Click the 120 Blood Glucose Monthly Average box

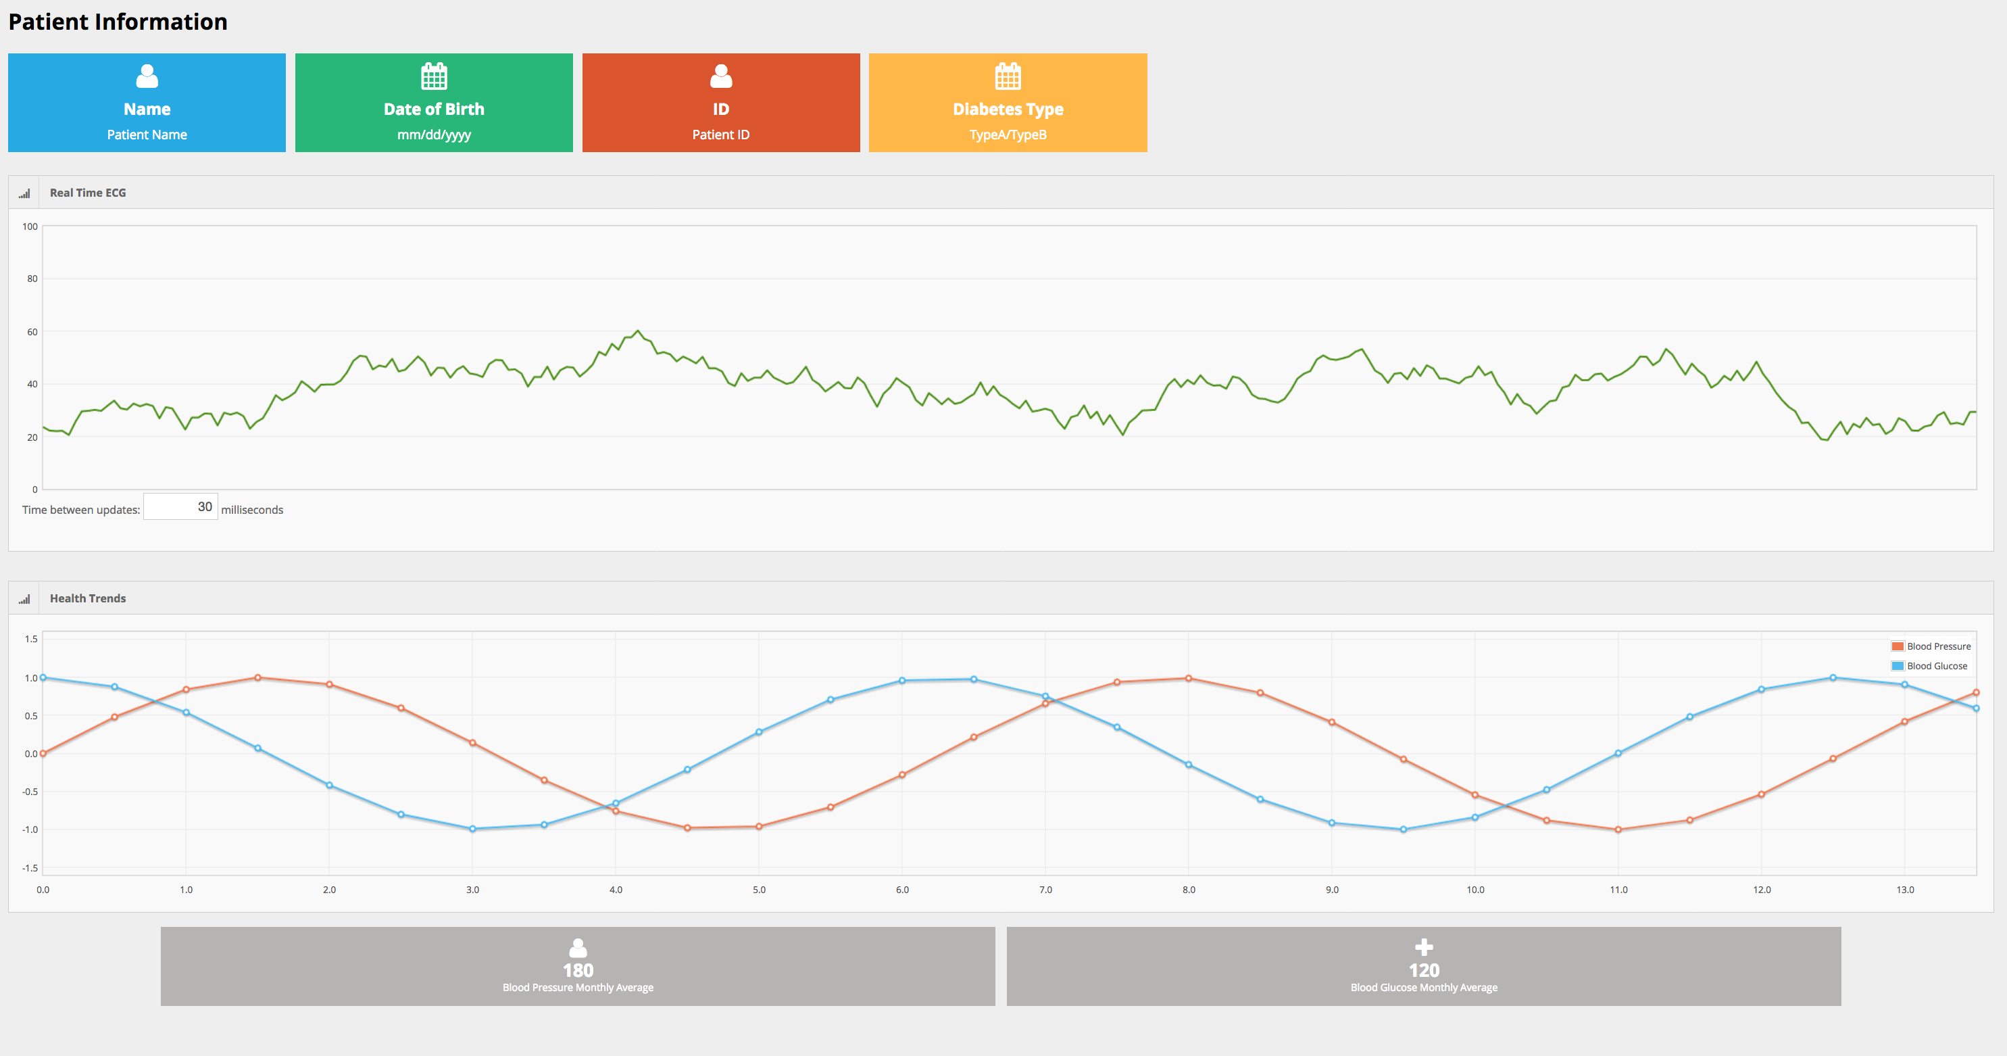coord(1423,970)
